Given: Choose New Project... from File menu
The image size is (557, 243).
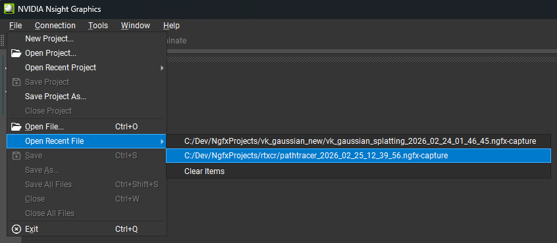Looking at the screenshot, I should 86,39.
